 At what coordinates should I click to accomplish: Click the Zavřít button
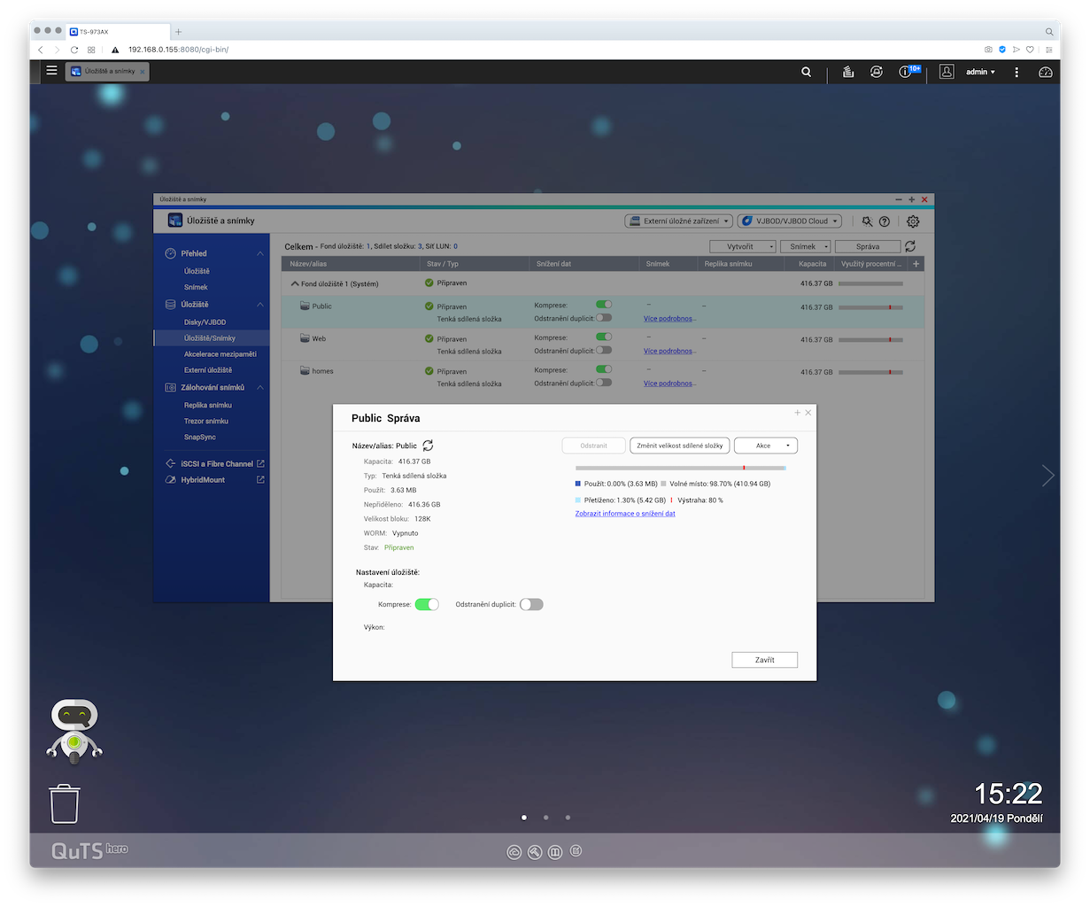[x=764, y=660]
